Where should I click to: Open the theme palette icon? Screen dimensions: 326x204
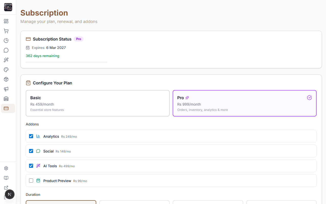[6, 69]
